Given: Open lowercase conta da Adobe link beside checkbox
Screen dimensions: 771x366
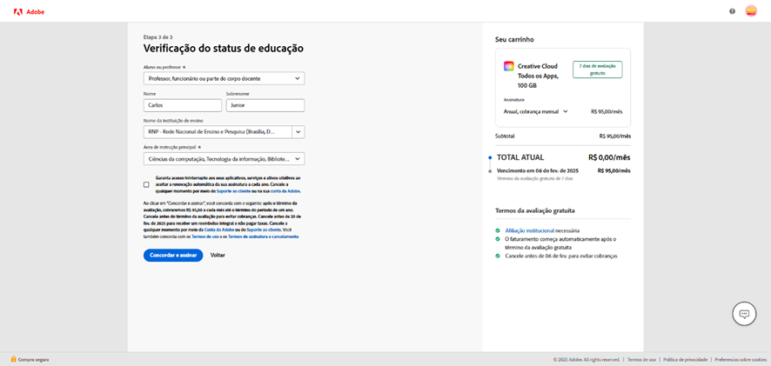Looking at the screenshot, I should [x=285, y=191].
